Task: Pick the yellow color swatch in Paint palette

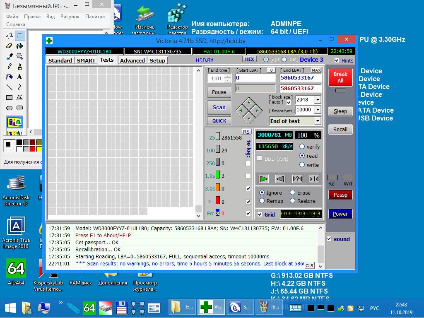Action: (39, 149)
